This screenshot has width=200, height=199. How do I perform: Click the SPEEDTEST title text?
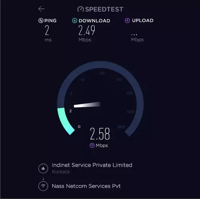[x=104, y=9]
